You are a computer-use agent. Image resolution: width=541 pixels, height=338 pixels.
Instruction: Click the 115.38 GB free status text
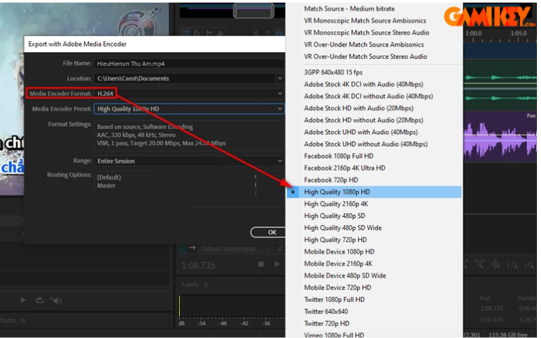tap(508, 334)
